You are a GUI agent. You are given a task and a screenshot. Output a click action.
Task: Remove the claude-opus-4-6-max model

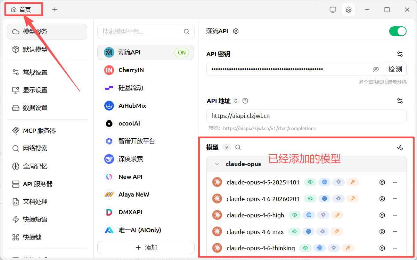pyautogui.click(x=395, y=232)
